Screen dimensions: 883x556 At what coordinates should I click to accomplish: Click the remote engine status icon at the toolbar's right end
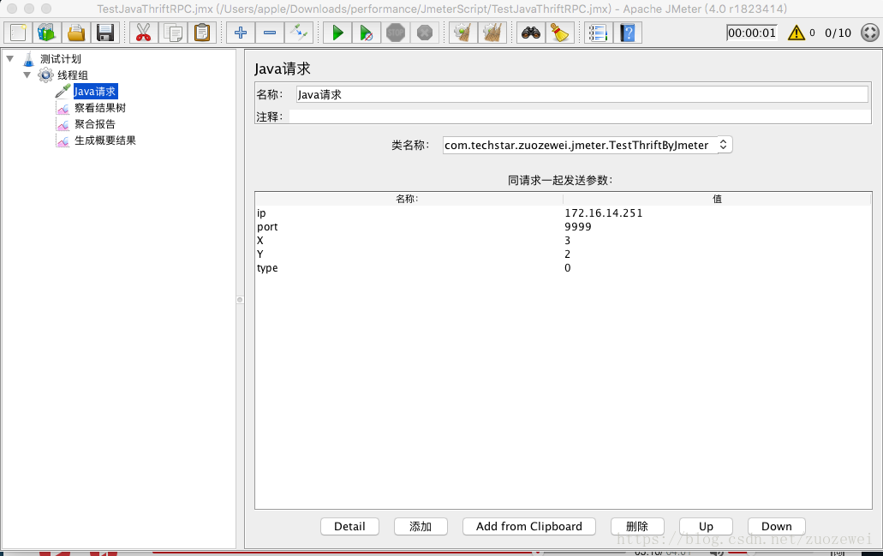coord(870,33)
